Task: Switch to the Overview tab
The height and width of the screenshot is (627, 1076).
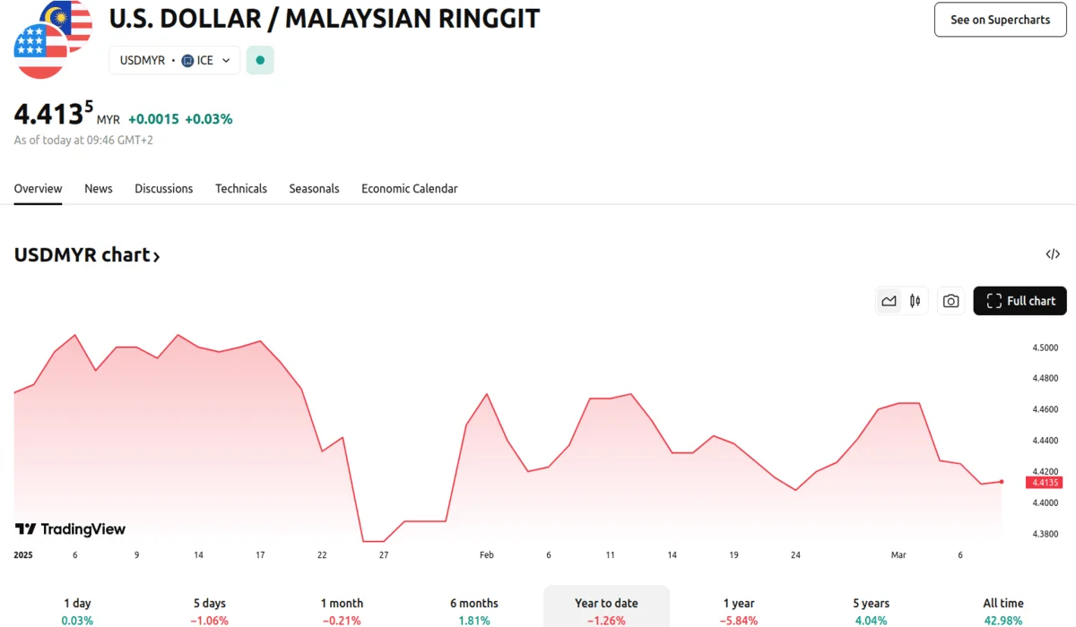Action: pos(38,189)
